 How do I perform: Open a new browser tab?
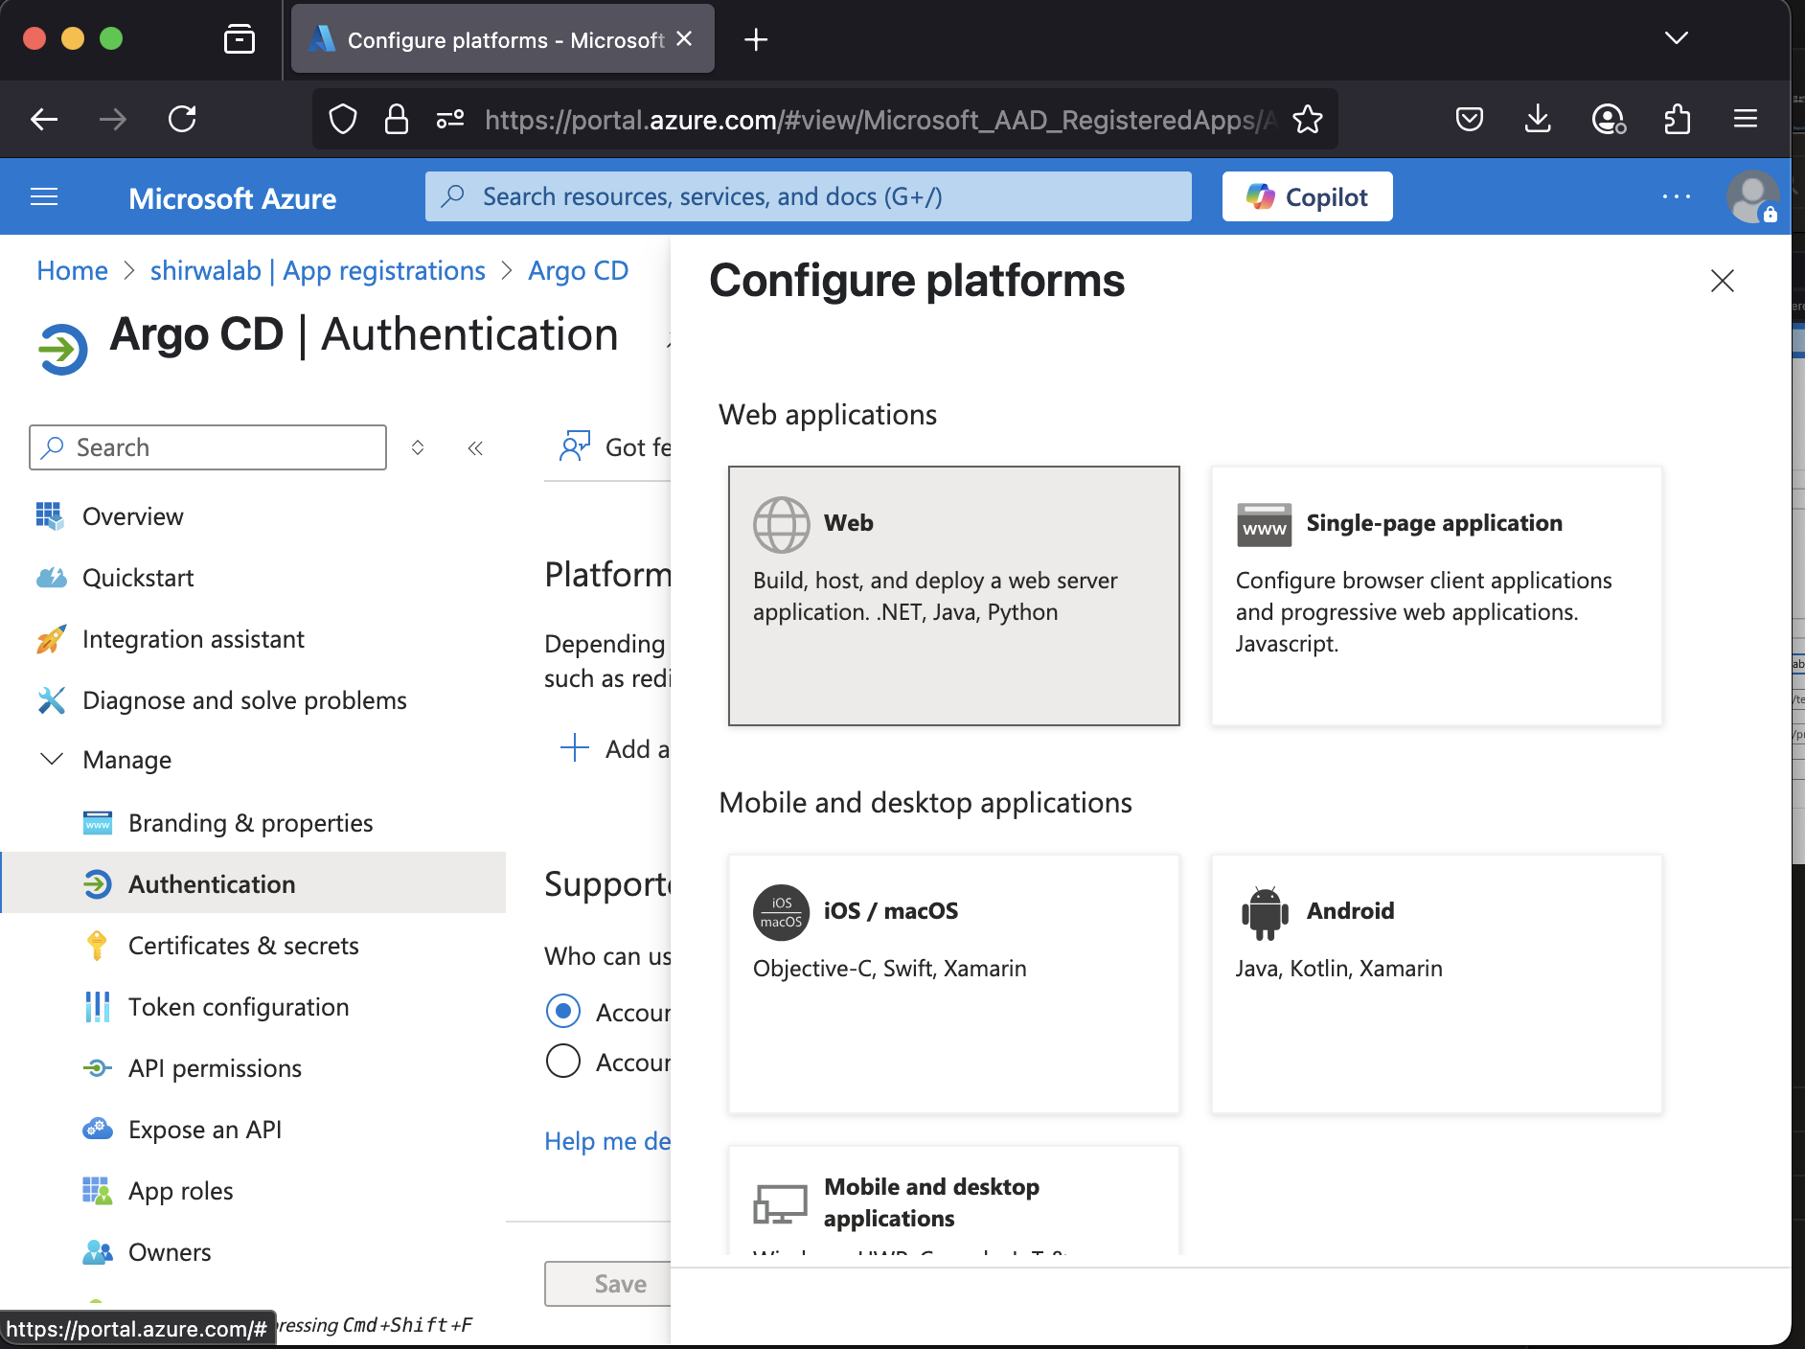tap(756, 39)
